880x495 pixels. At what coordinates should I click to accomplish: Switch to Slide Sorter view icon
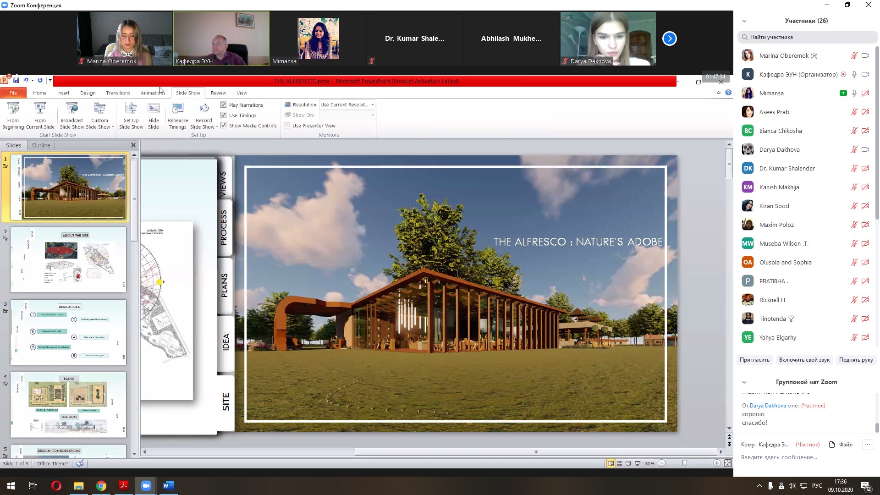click(x=620, y=463)
